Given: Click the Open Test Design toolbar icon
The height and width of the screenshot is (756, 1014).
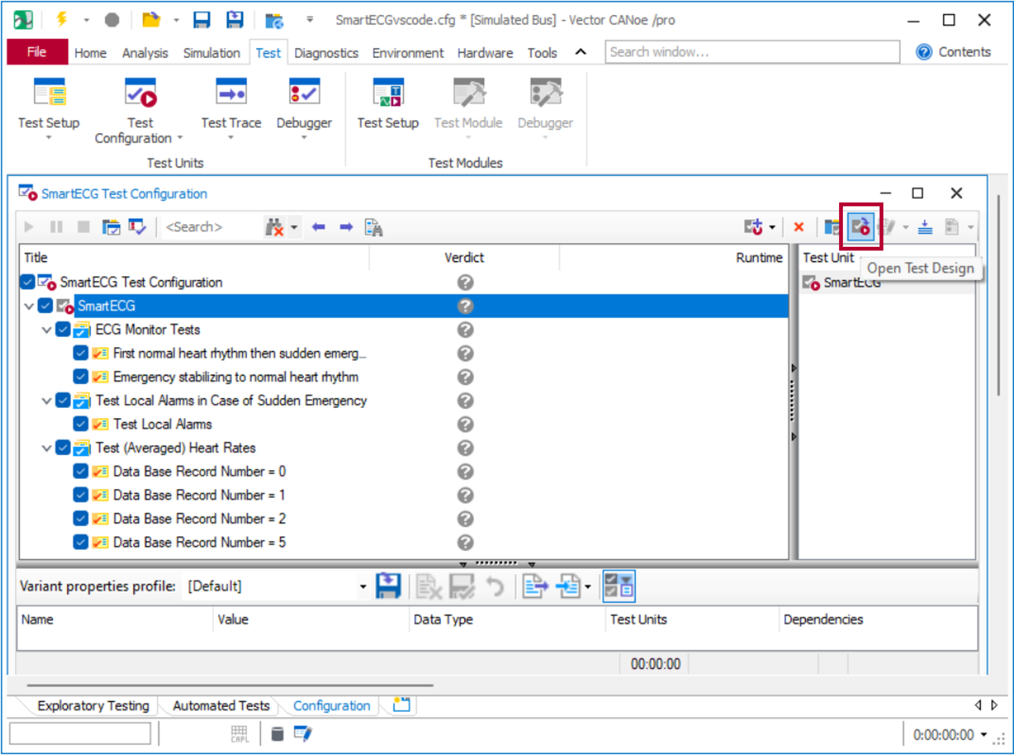Looking at the screenshot, I should 860,227.
